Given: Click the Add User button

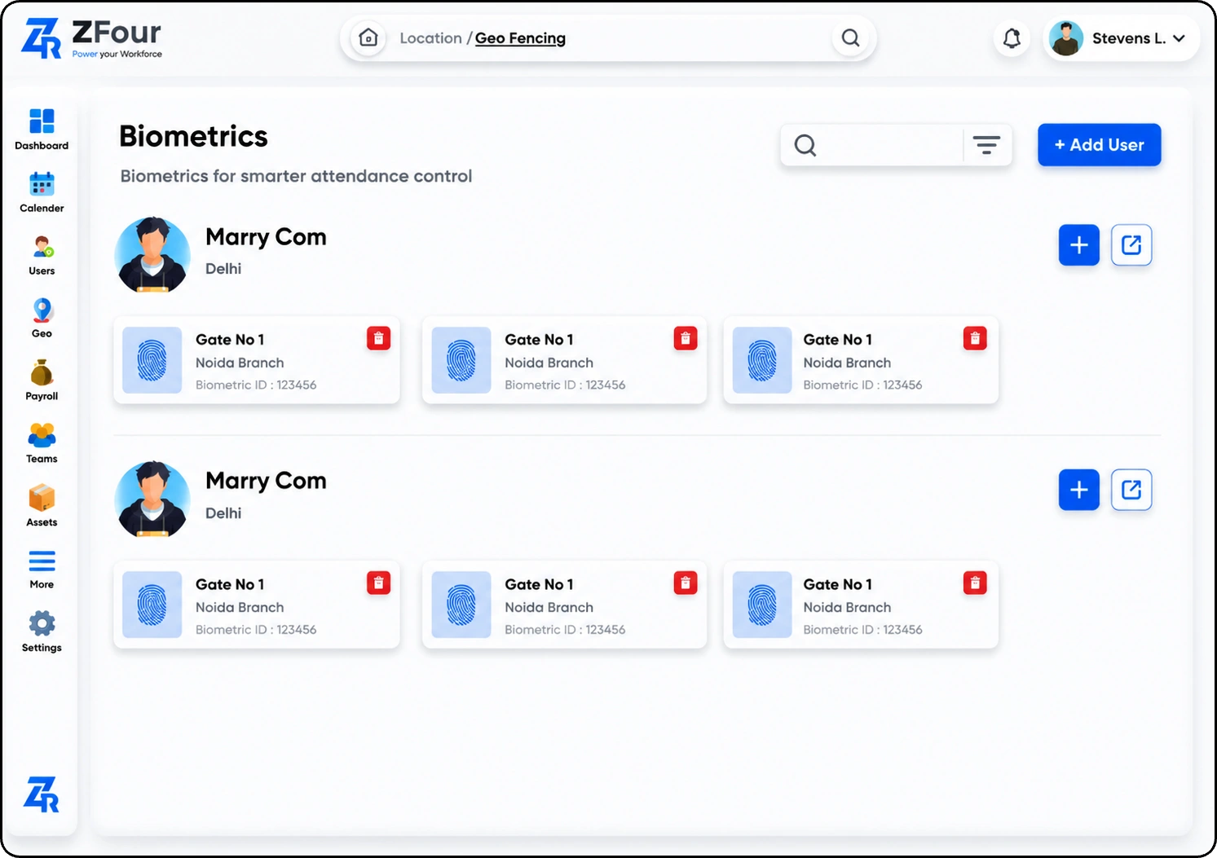Looking at the screenshot, I should click(1099, 145).
